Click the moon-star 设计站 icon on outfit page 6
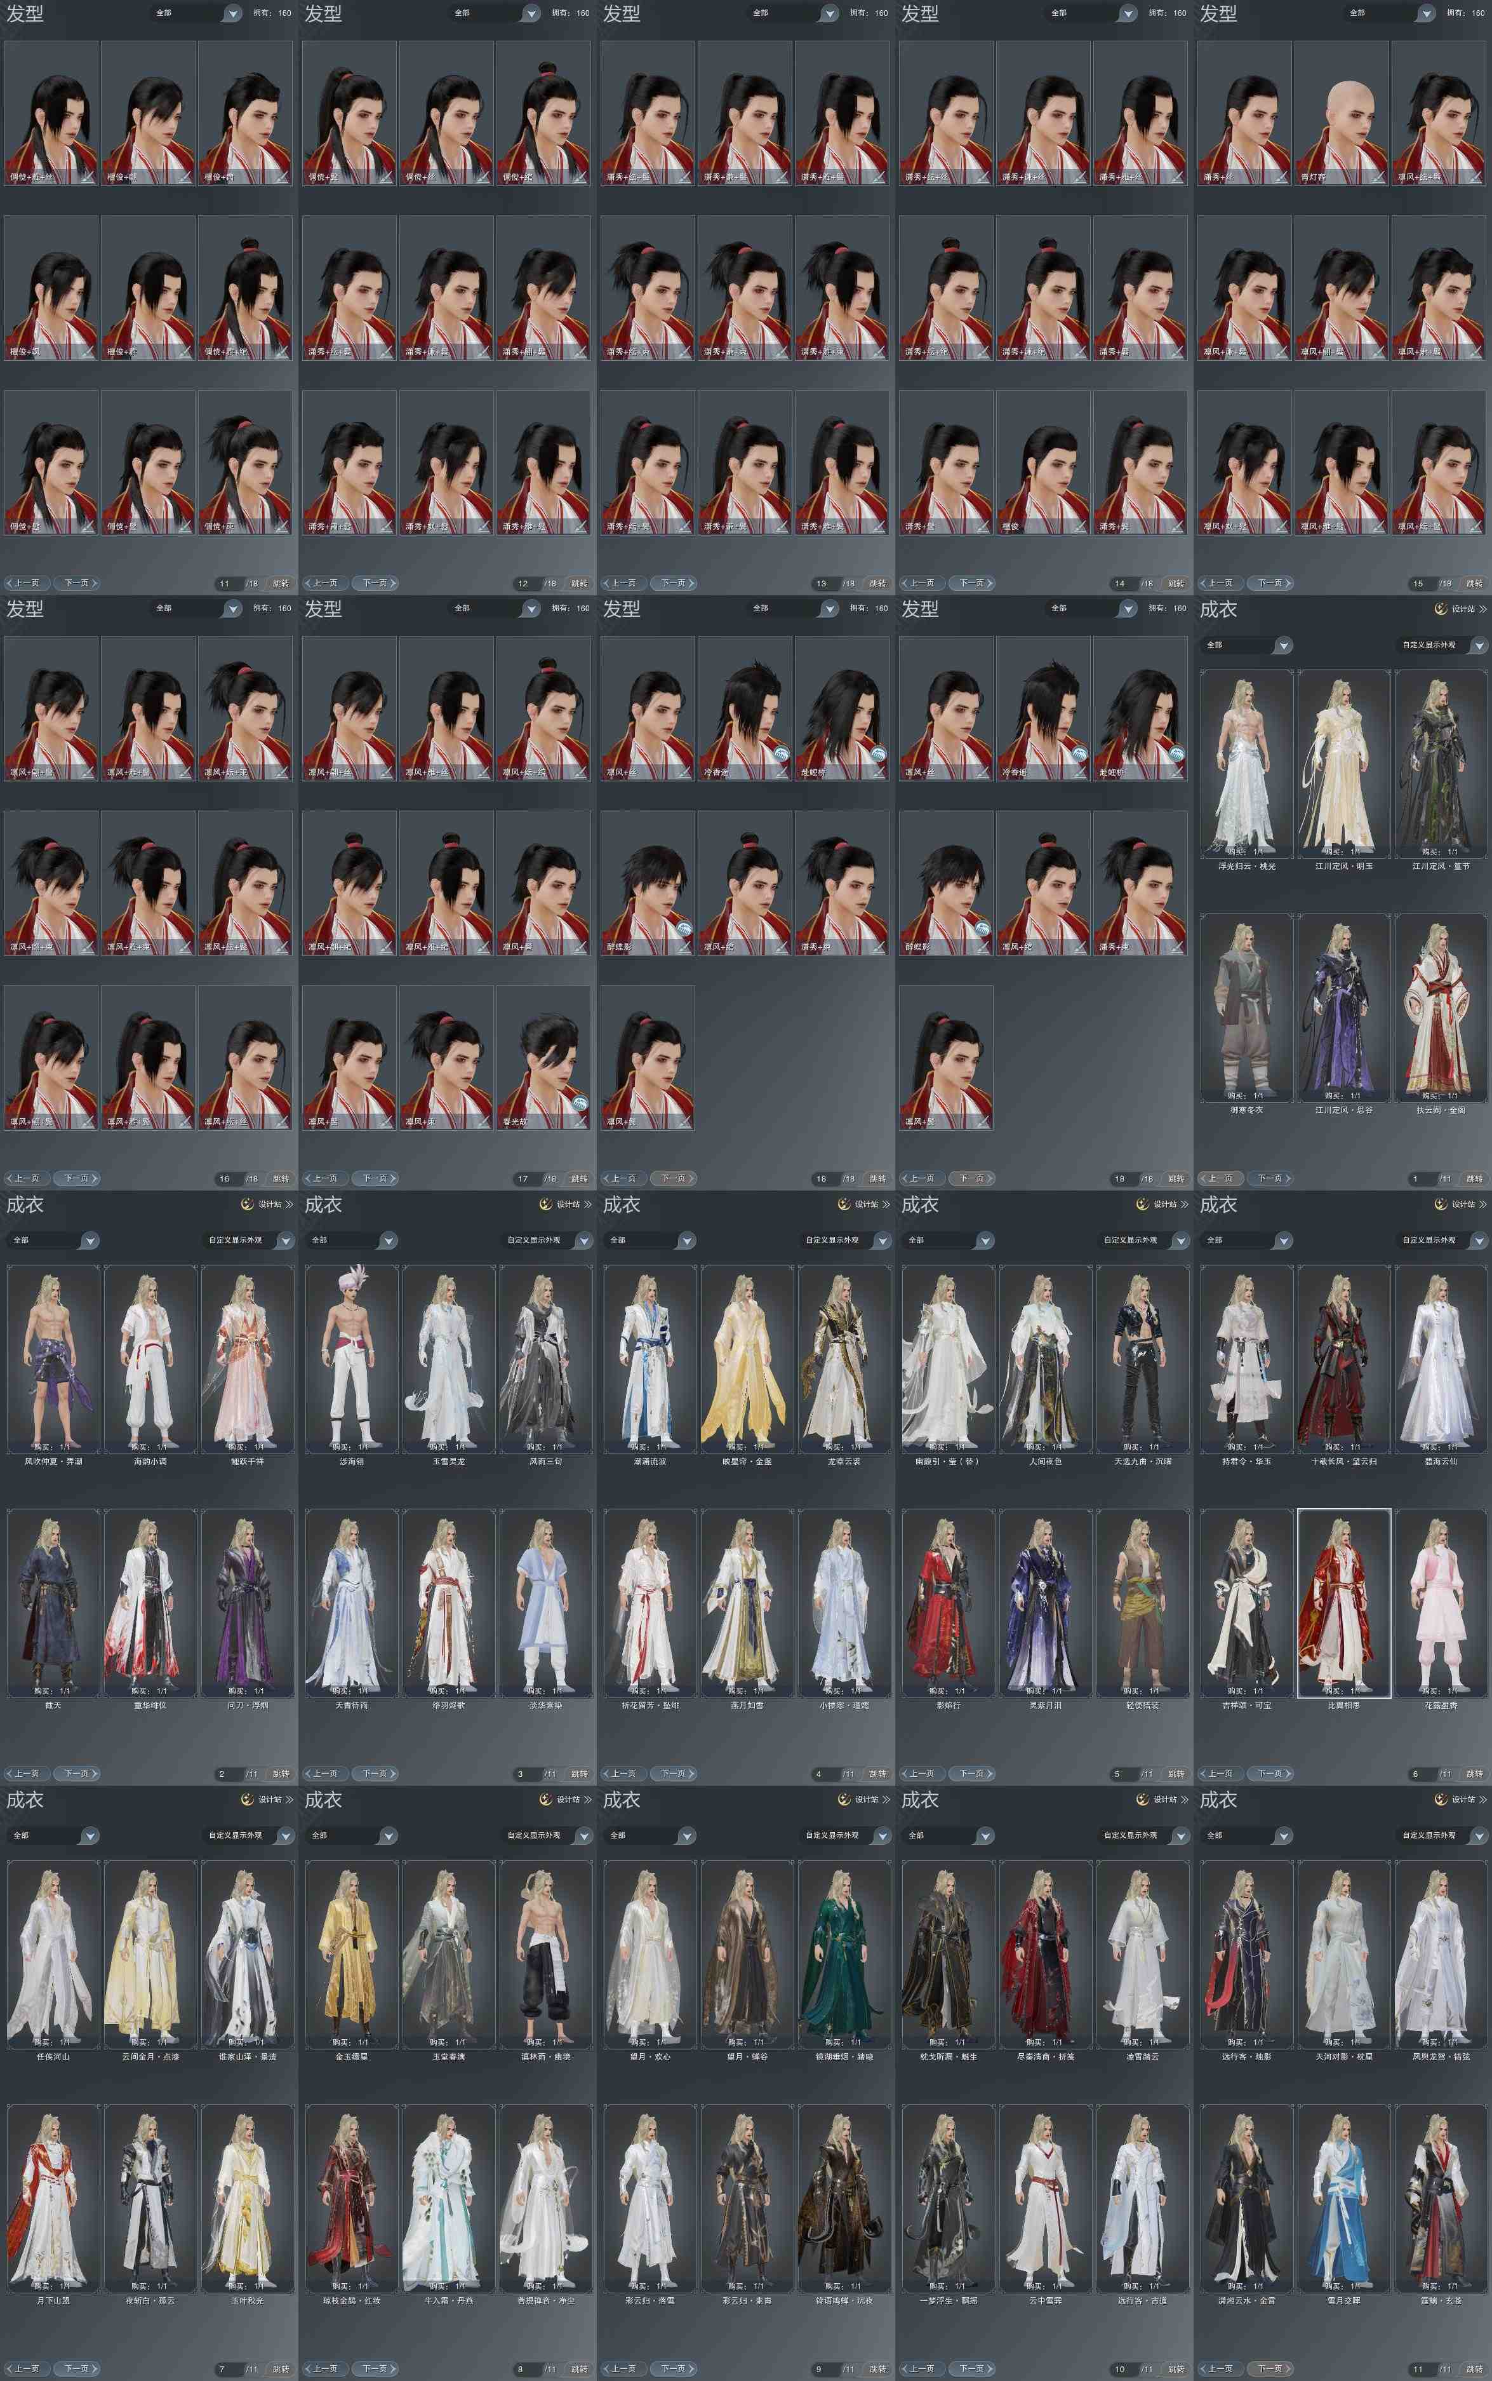This screenshot has width=1492, height=2381. pos(1441,1204)
